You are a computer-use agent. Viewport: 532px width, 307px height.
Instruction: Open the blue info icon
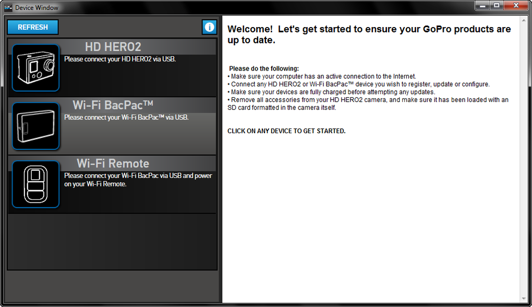(x=209, y=27)
